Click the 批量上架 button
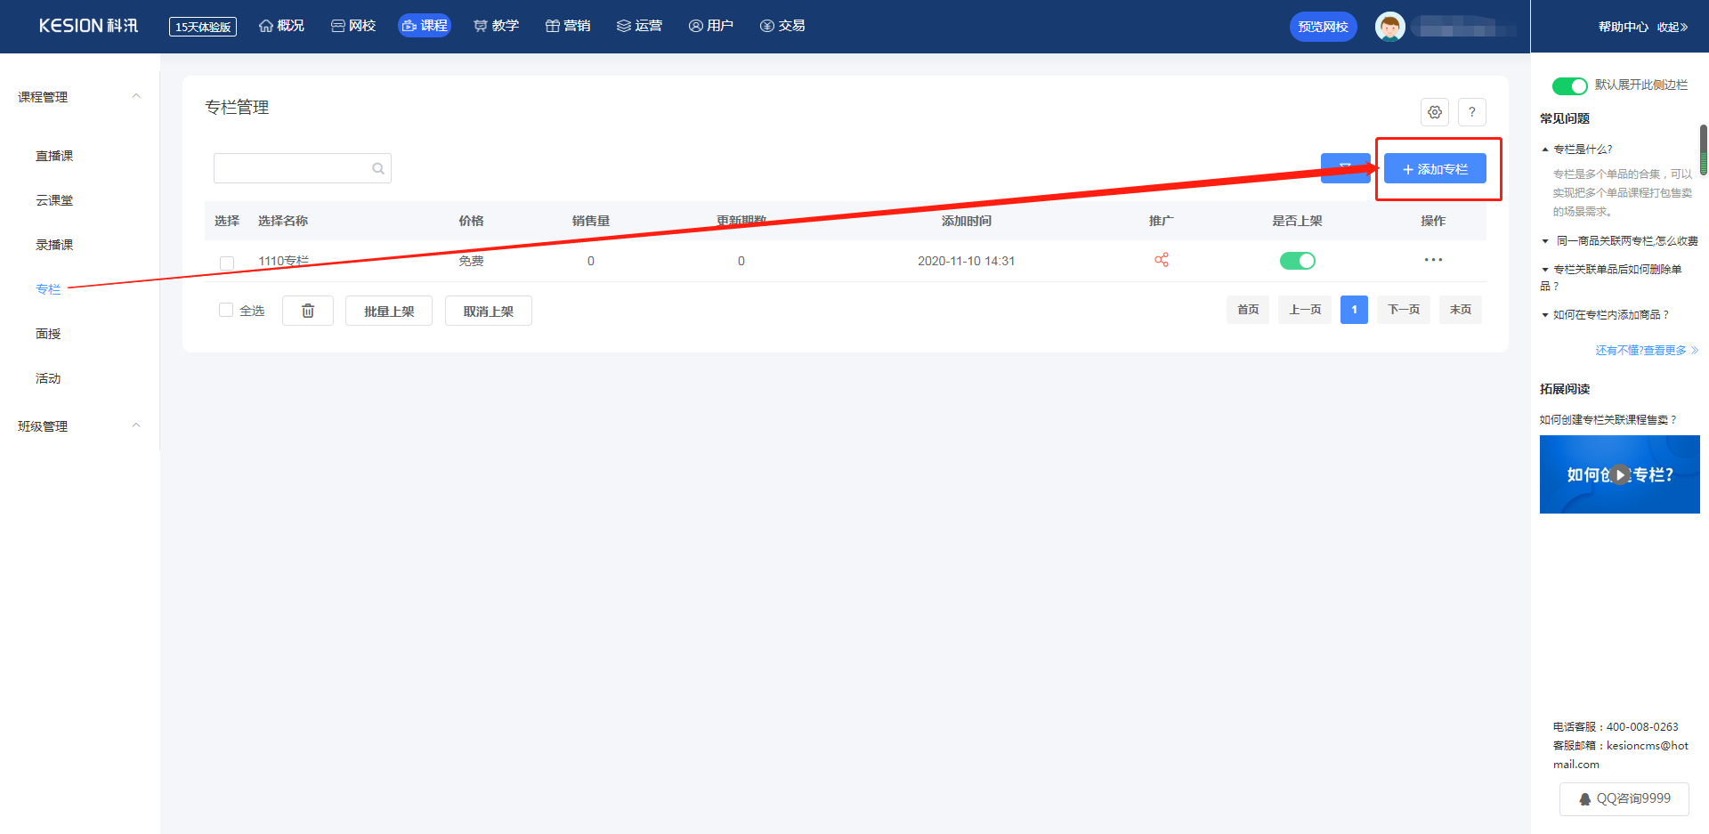This screenshot has height=834, width=1709. tap(389, 311)
